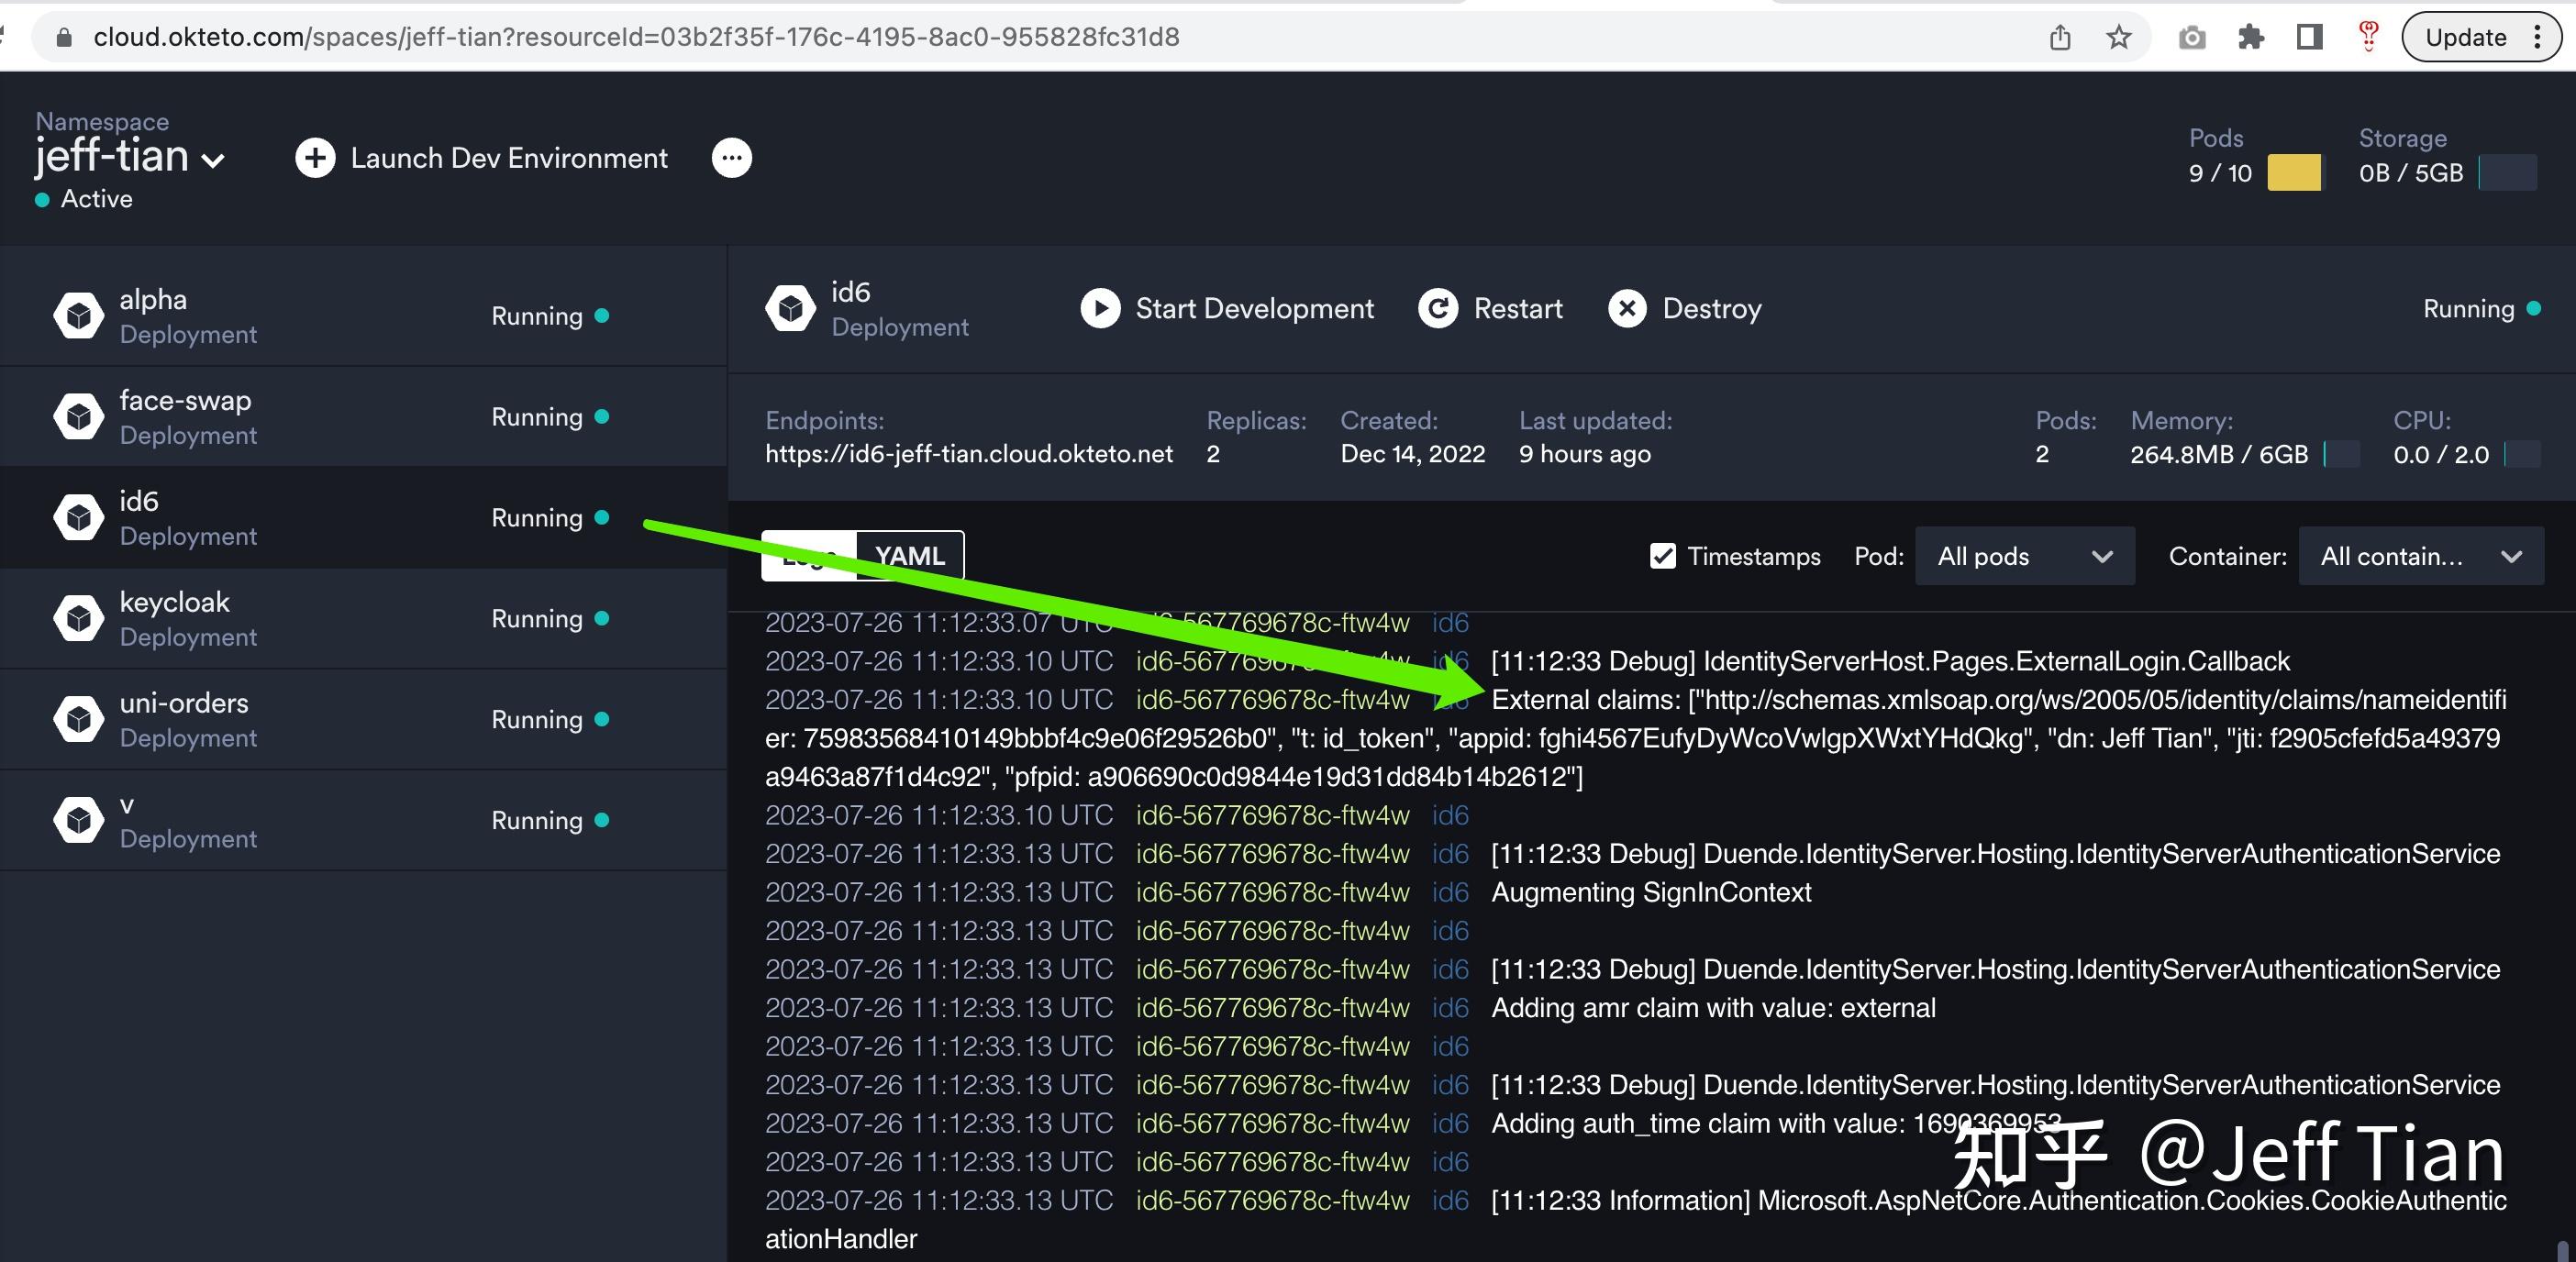Screen dimensions: 2576x1262
Task: Select the alpha deployment cube icon
Action: [78, 315]
